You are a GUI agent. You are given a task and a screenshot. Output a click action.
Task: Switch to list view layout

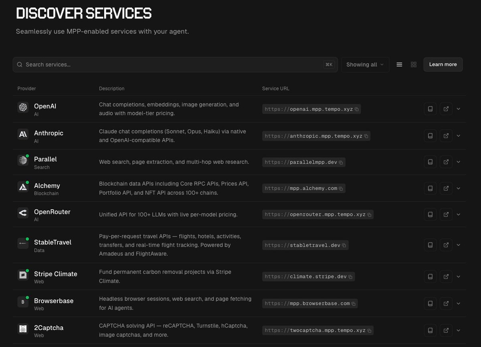(399, 64)
